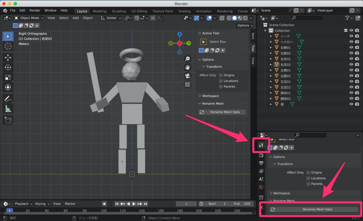Select the Annotate pencil tool
The image size is (363, 221).
coord(8,99)
